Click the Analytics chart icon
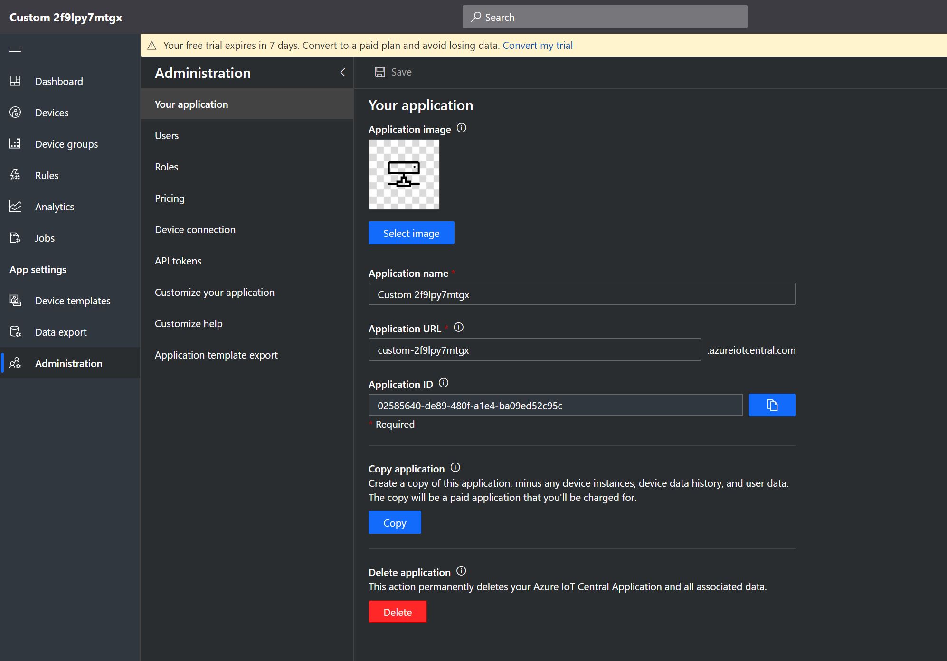The width and height of the screenshot is (947, 661). coord(15,207)
